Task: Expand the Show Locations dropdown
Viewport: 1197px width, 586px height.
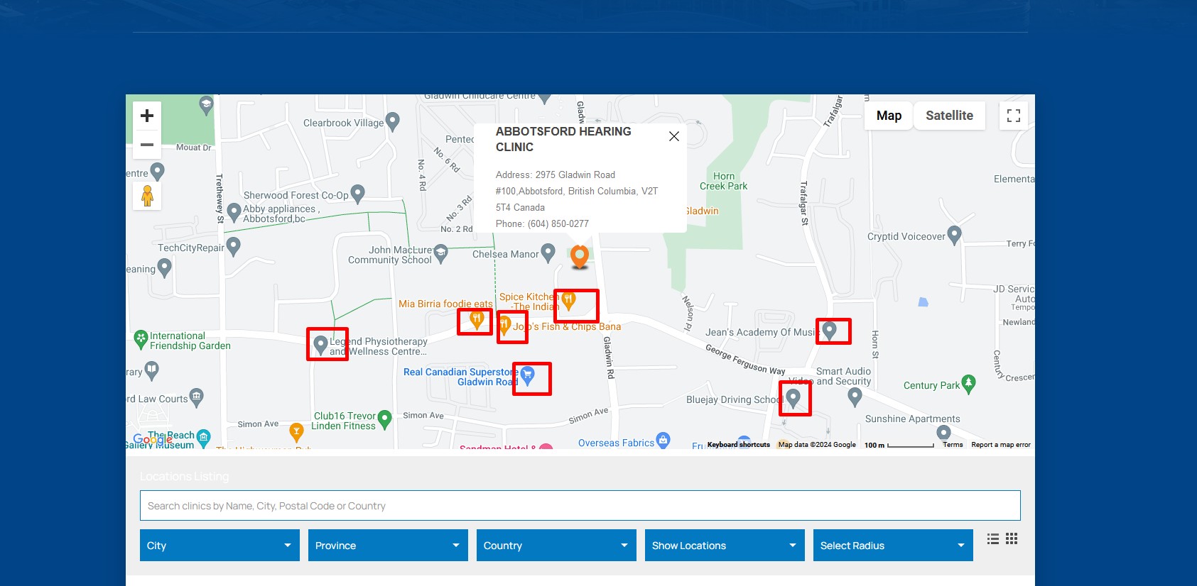Action: [x=725, y=545]
